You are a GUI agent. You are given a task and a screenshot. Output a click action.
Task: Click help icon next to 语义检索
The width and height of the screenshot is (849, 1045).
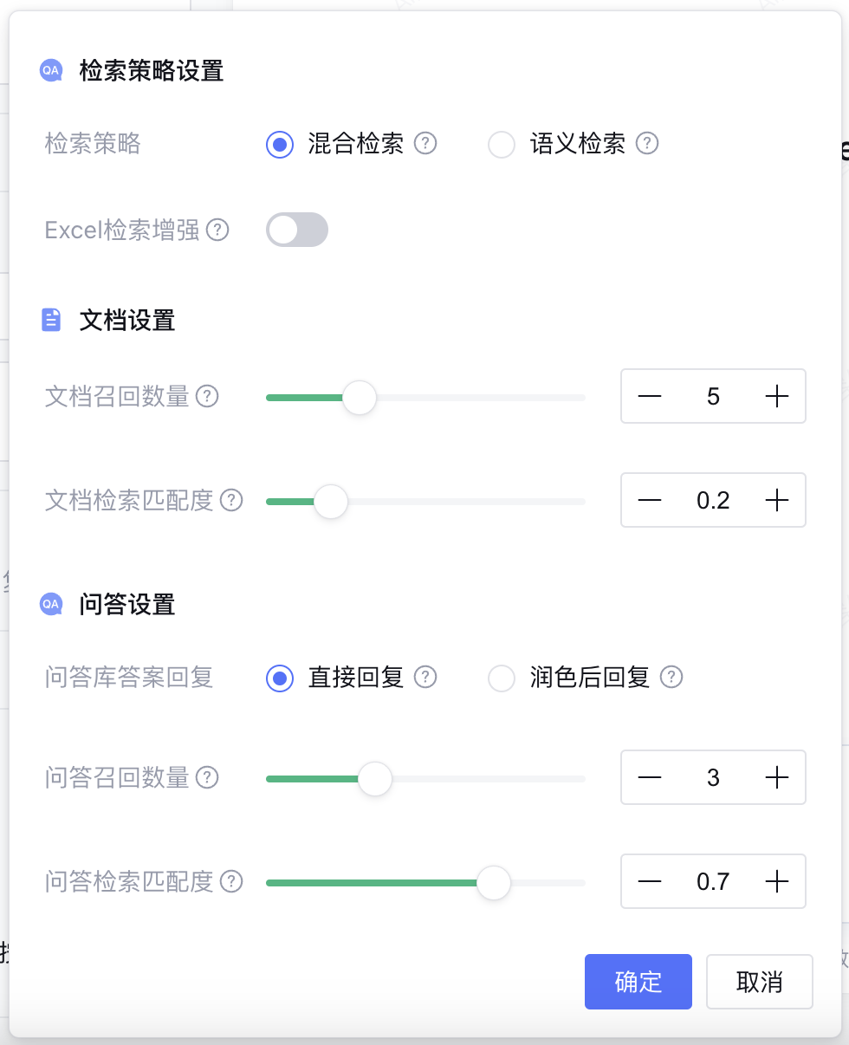tap(647, 143)
